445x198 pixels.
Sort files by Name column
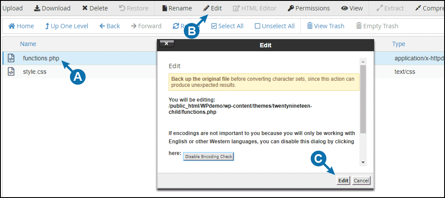click(x=28, y=44)
